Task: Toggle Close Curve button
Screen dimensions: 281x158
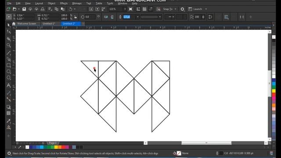Action: click(210, 17)
